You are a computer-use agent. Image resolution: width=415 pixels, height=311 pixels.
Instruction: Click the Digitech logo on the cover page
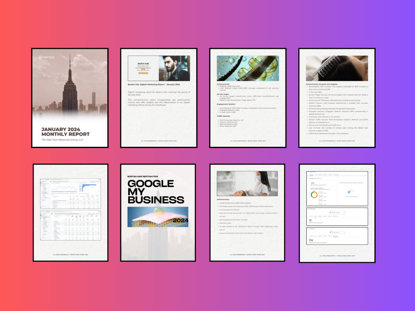pyautogui.click(x=46, y=57)
